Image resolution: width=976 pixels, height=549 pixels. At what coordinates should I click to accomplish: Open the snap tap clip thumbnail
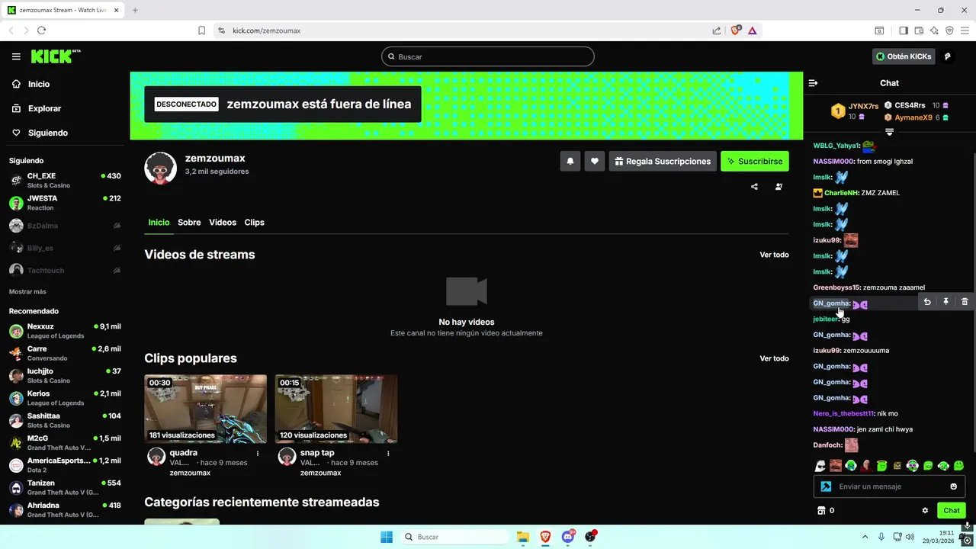(x=335, y=409)
